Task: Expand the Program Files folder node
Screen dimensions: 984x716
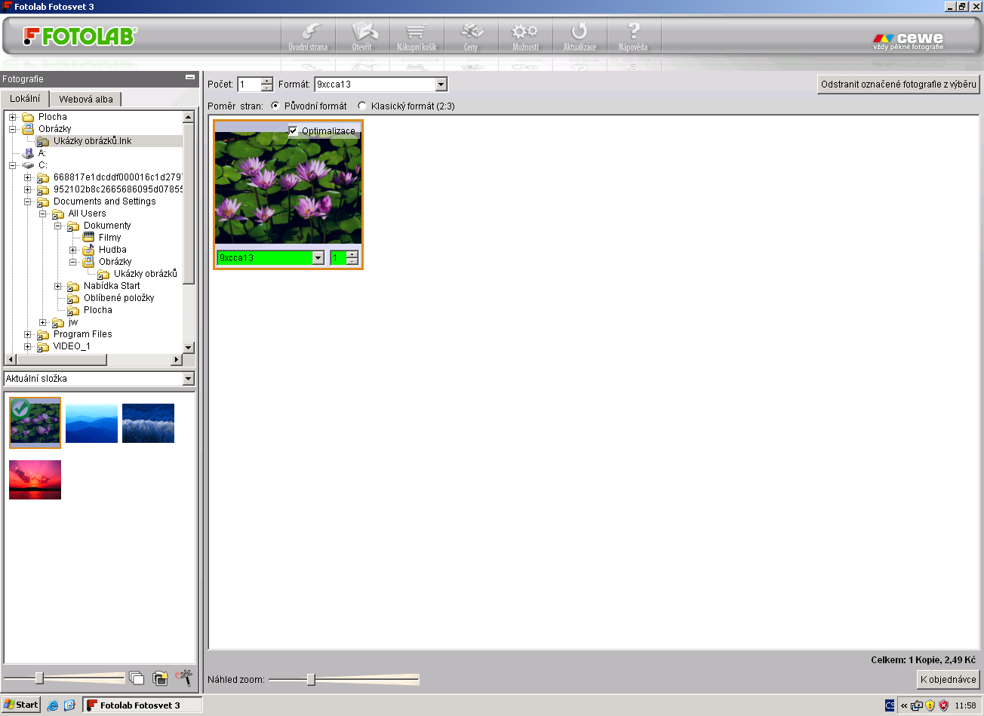Action: pos(27,334)
